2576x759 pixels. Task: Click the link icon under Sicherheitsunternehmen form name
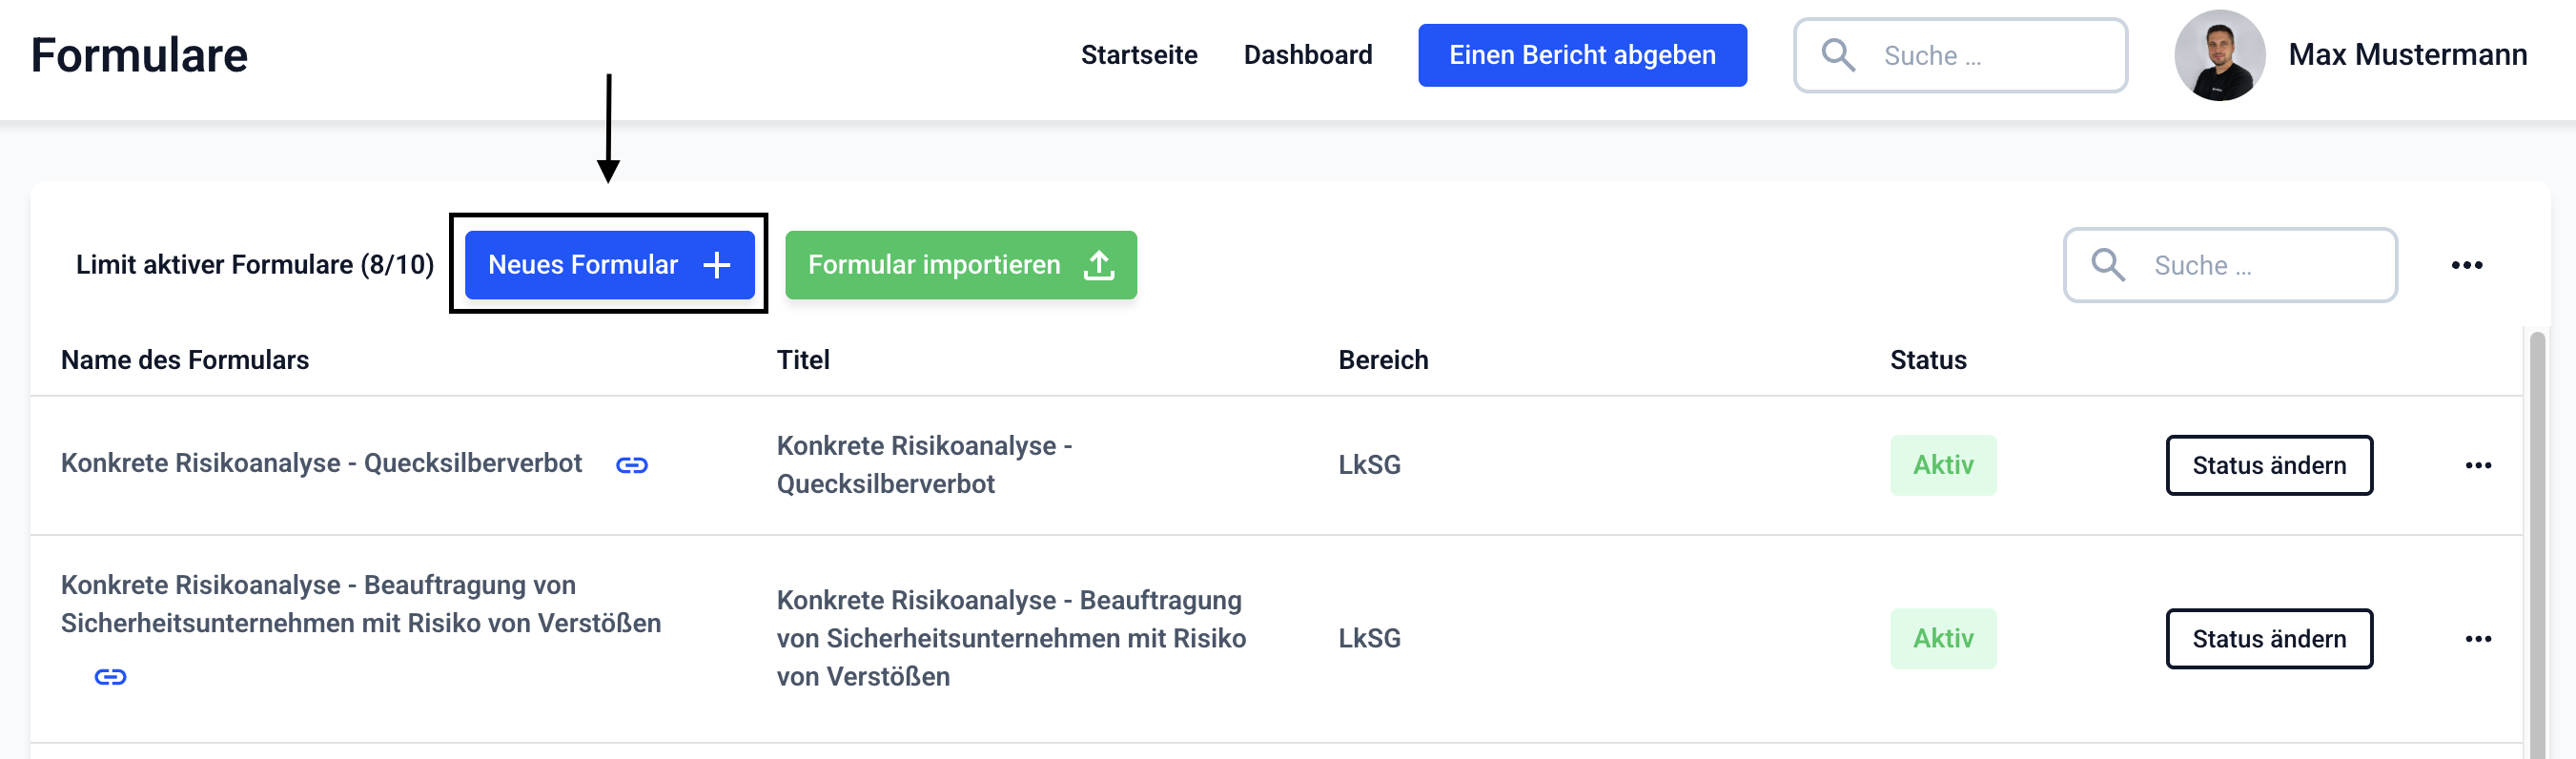[x=110, y=677]
